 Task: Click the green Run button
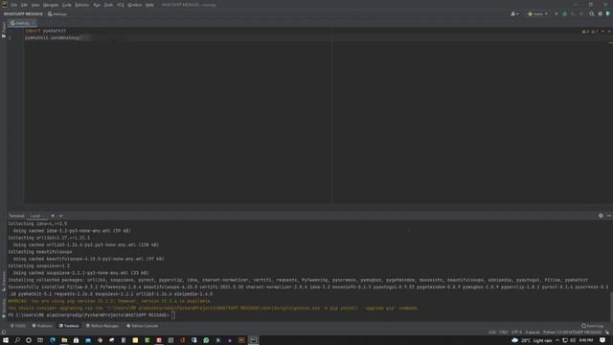(x=556, y=13)
